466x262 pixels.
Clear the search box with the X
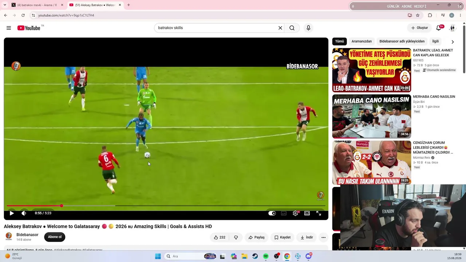pos(280,28)
